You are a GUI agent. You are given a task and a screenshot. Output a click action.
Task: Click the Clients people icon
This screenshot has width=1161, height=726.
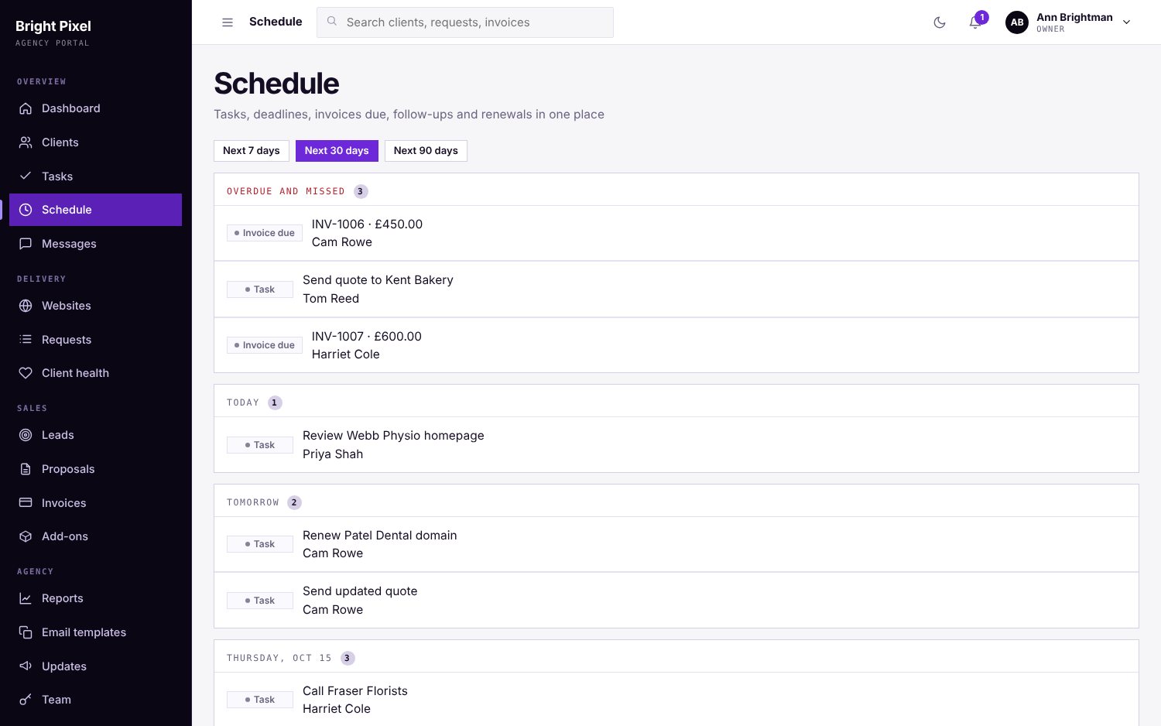(26, 142)
